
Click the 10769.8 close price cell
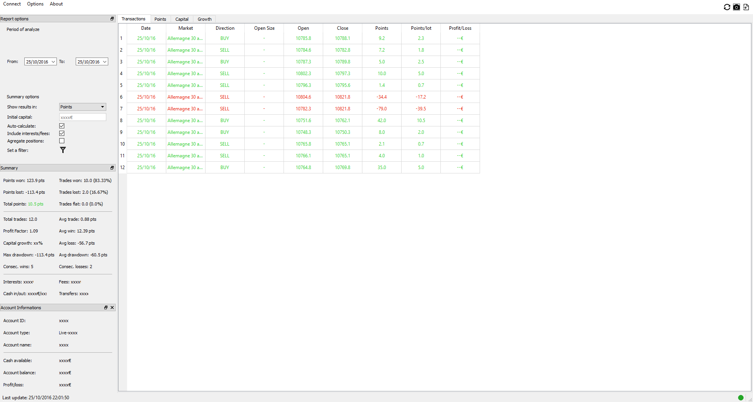click(x=342, y=168)
